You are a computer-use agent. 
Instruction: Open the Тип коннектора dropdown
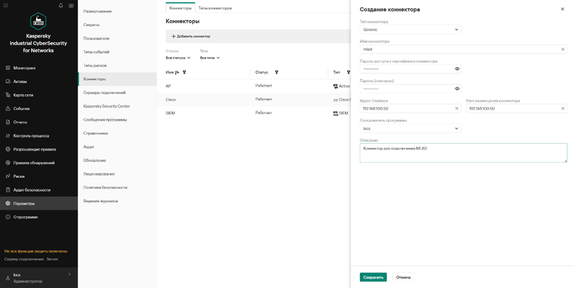tap(410, 29)
